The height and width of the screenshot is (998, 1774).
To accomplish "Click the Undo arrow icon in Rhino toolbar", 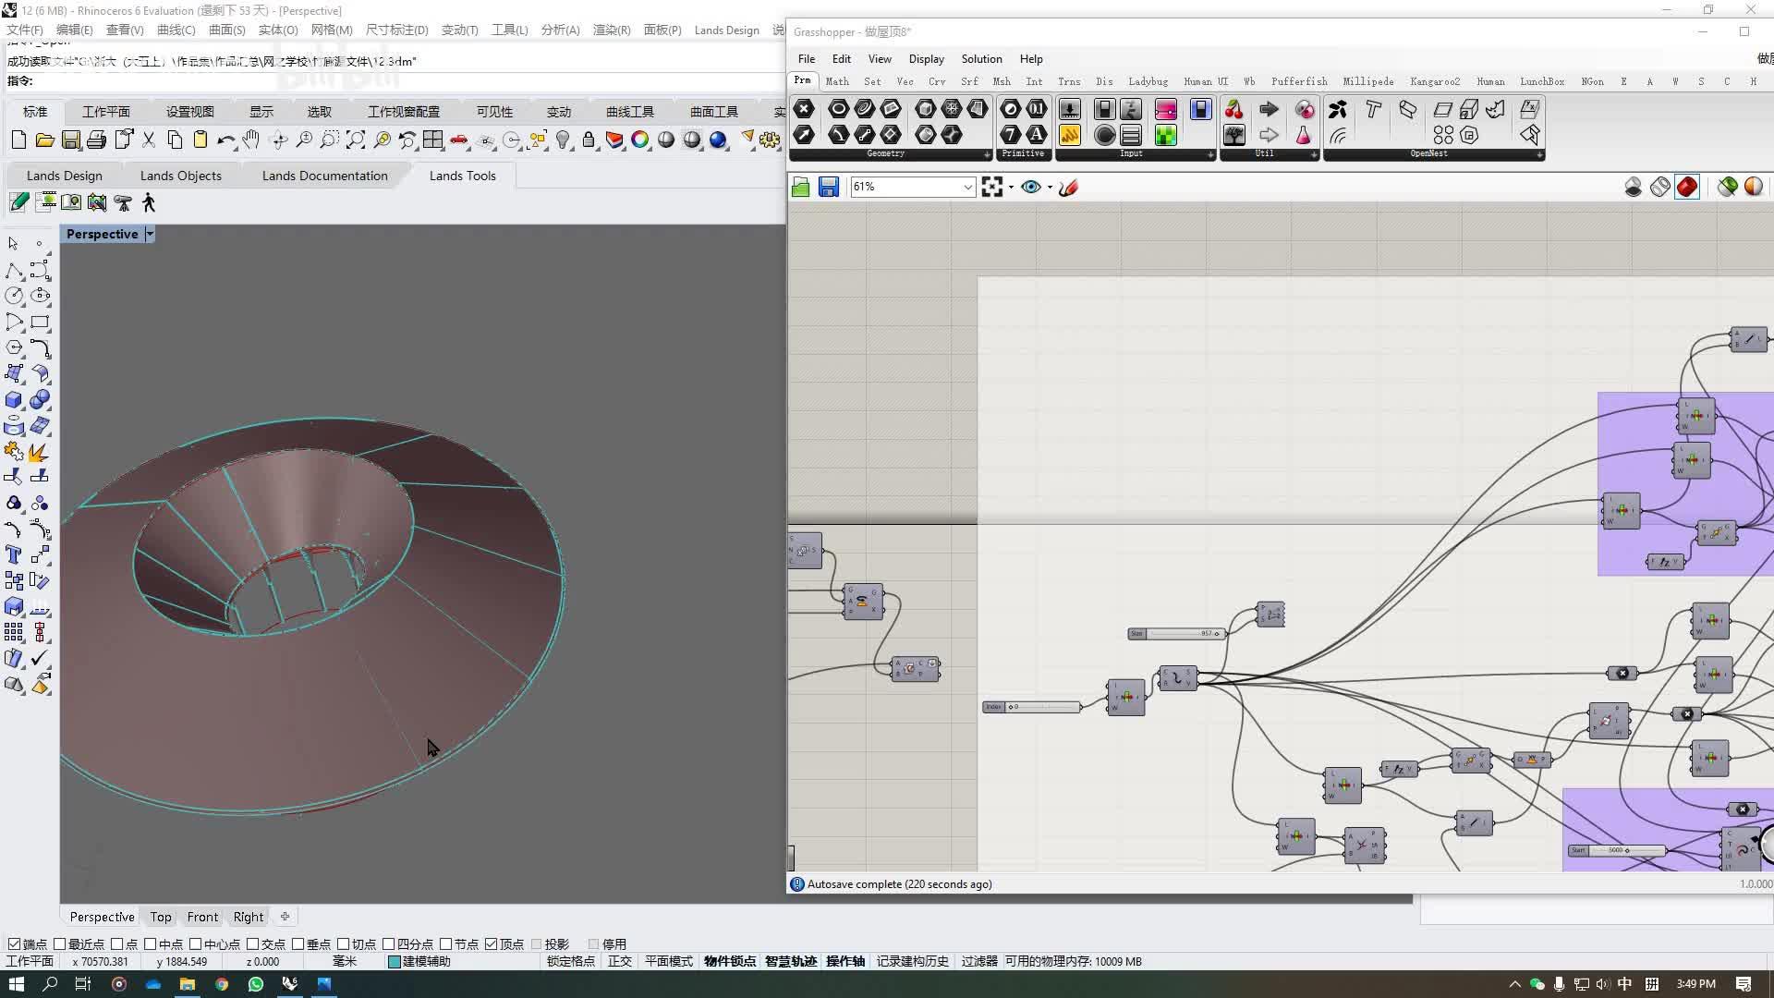I will tap(225, 140).
